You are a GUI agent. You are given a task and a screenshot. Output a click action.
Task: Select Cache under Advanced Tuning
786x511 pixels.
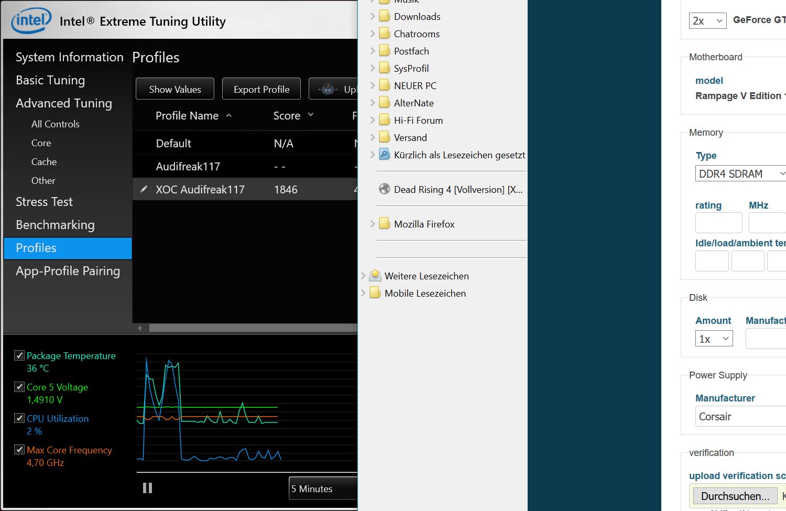click(44, 162)
